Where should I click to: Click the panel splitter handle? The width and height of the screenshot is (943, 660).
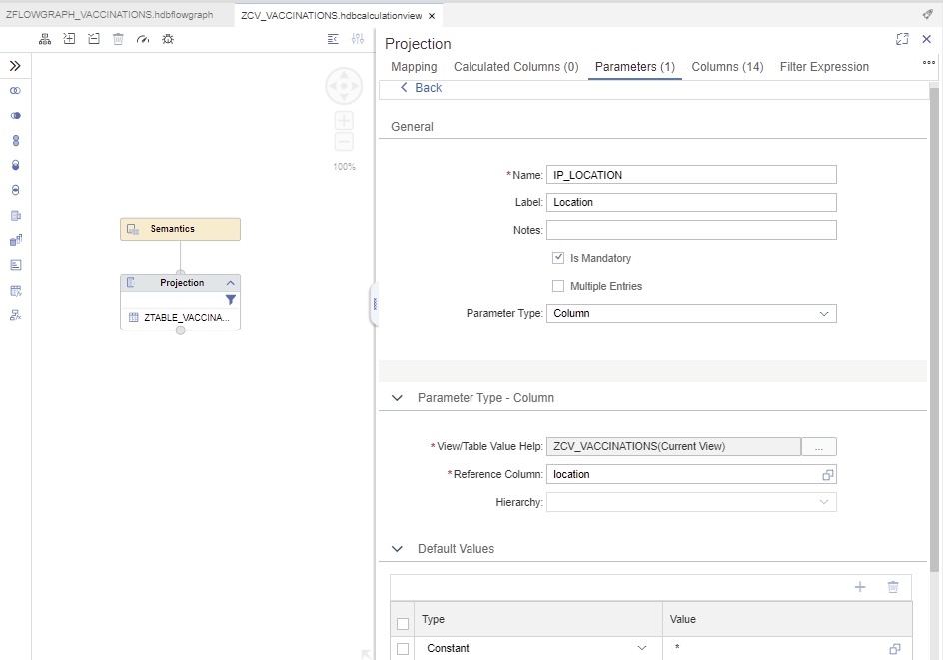(x=374, y=304)
